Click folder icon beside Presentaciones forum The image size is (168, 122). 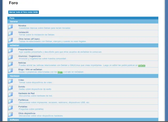coord(10,51)
